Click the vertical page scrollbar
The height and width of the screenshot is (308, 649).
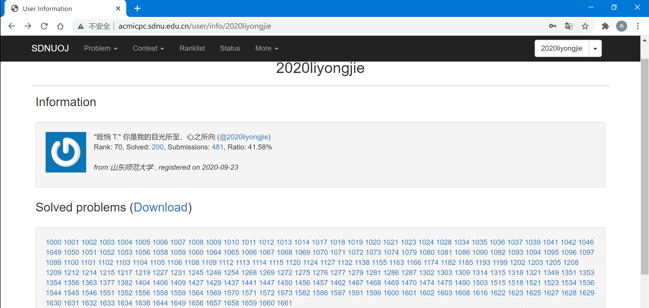pos(644,166)
